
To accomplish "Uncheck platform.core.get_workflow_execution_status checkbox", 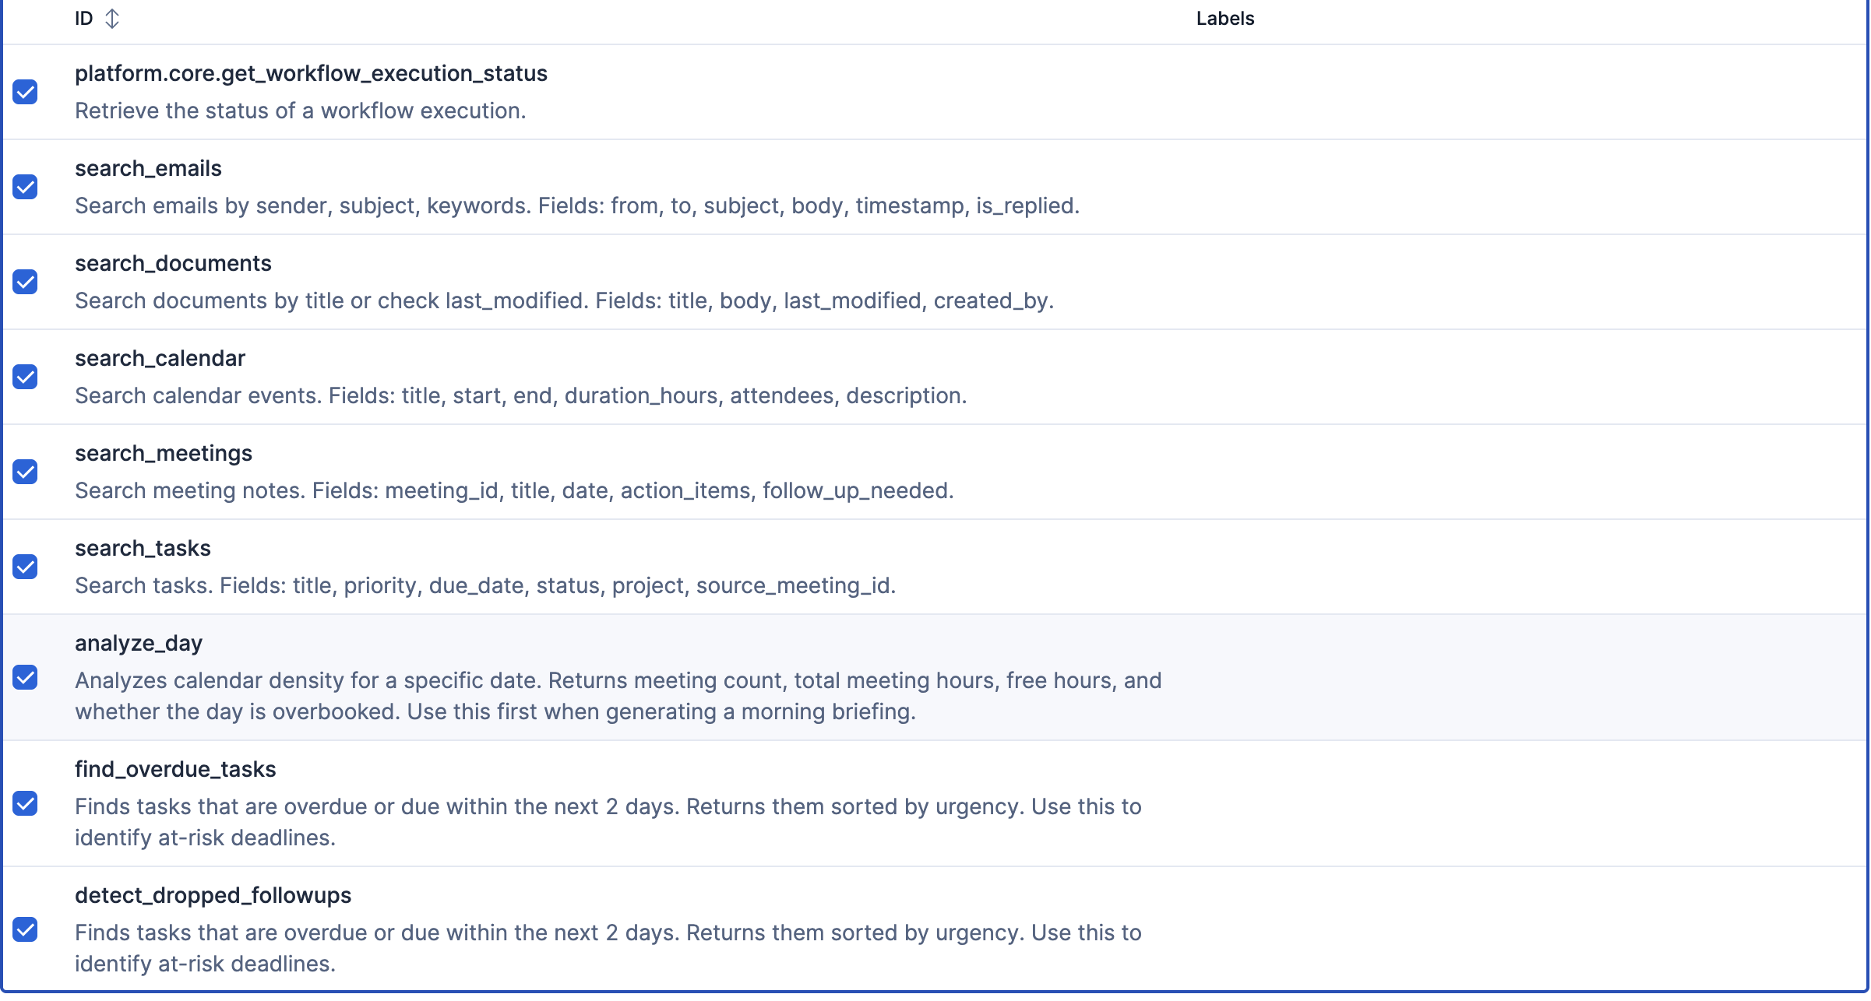I will tap(26, 92).
